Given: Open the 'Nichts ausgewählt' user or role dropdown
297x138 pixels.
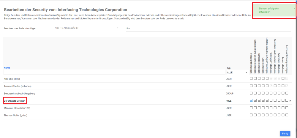Looking at the screenshot, I should point(86,28).
